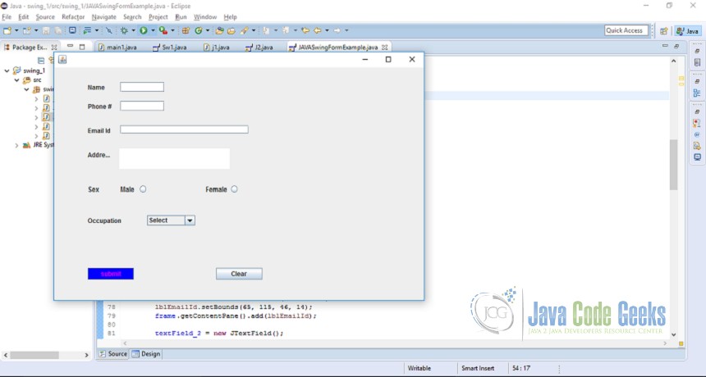Click the editor vertical scrollbar thumb

click(674, 165)
